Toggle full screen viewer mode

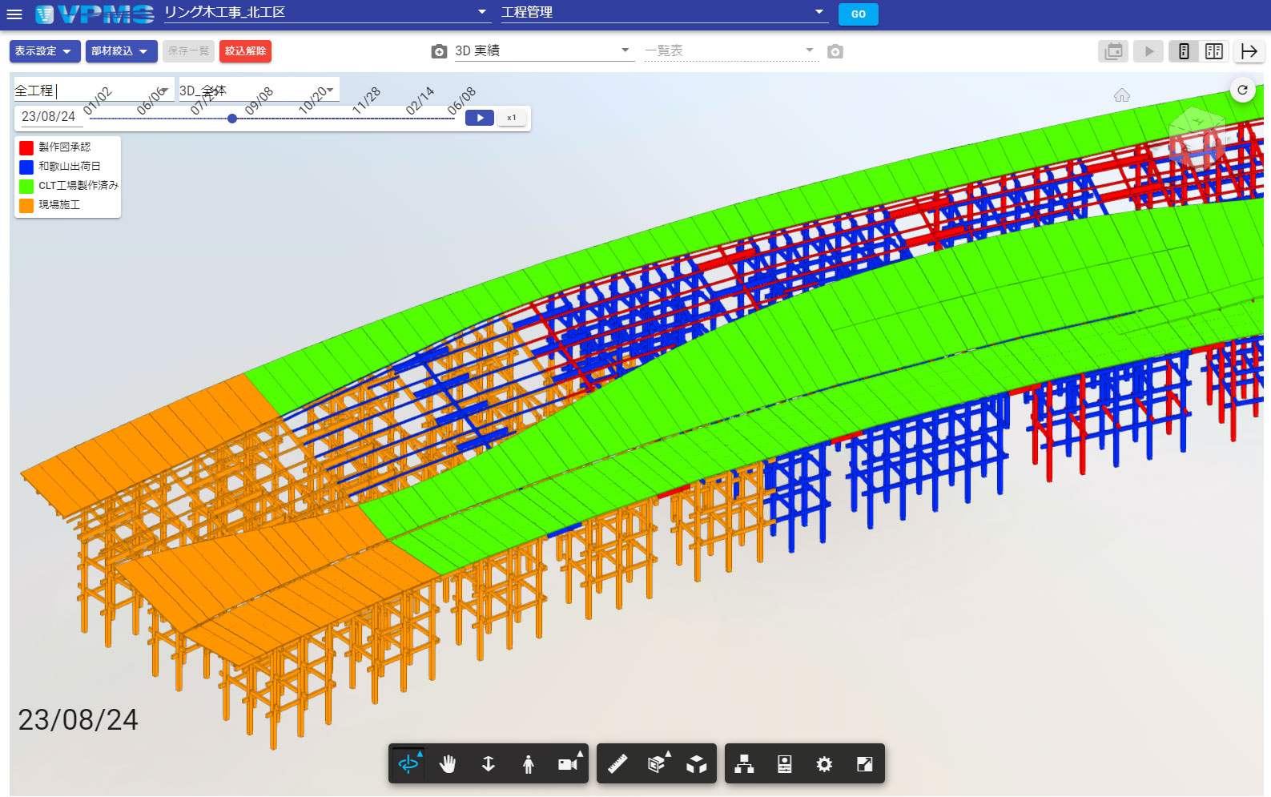pyautogui.click(x=864, y=764)
